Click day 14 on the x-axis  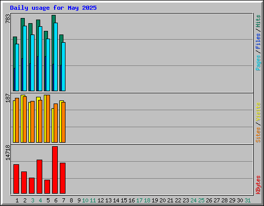[x=116, y=200]
